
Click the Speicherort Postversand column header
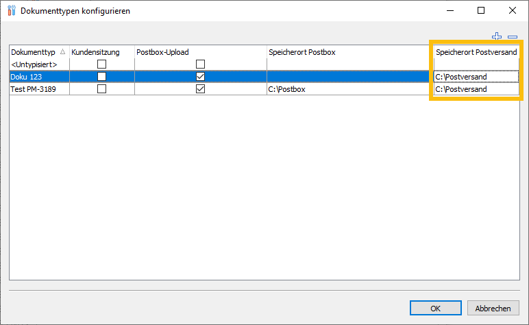(x=476, y=52)
